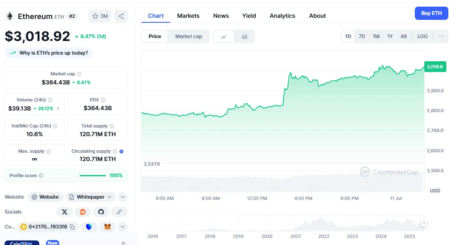Open the Reddit social icon

point(83,212)
